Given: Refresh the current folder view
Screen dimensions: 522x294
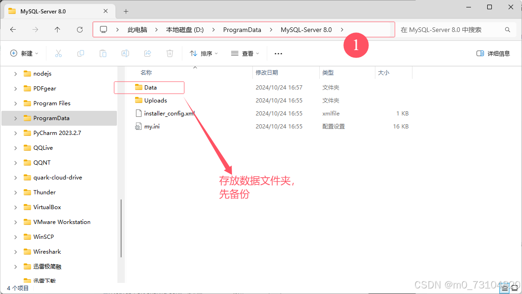Looking at the screenshot, I should pos(79,30).
